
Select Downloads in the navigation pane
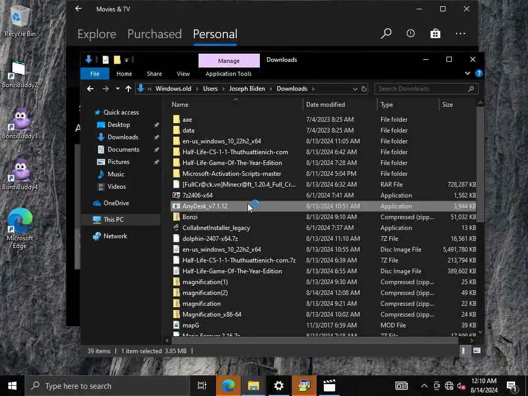[123, 137]
